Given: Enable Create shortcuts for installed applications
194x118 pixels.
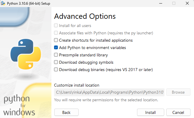Looking at the screenshot, I should 56,40.
